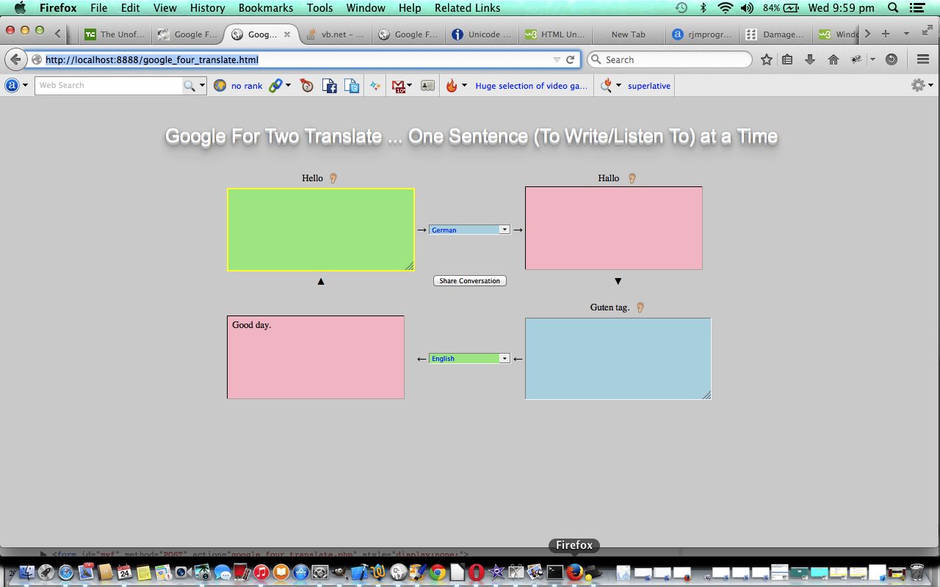Image resolution: width=940 pixels, height=587 pixels.
Task: Open the Related Links menu
Action: pos(467,8)
